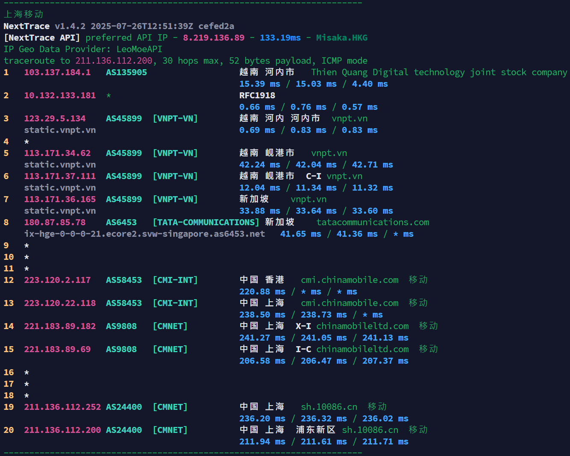This screenshot has height=456, width=570.
Task: Click hop 1 IP 103.137.184.1
Action: [57, 72]
